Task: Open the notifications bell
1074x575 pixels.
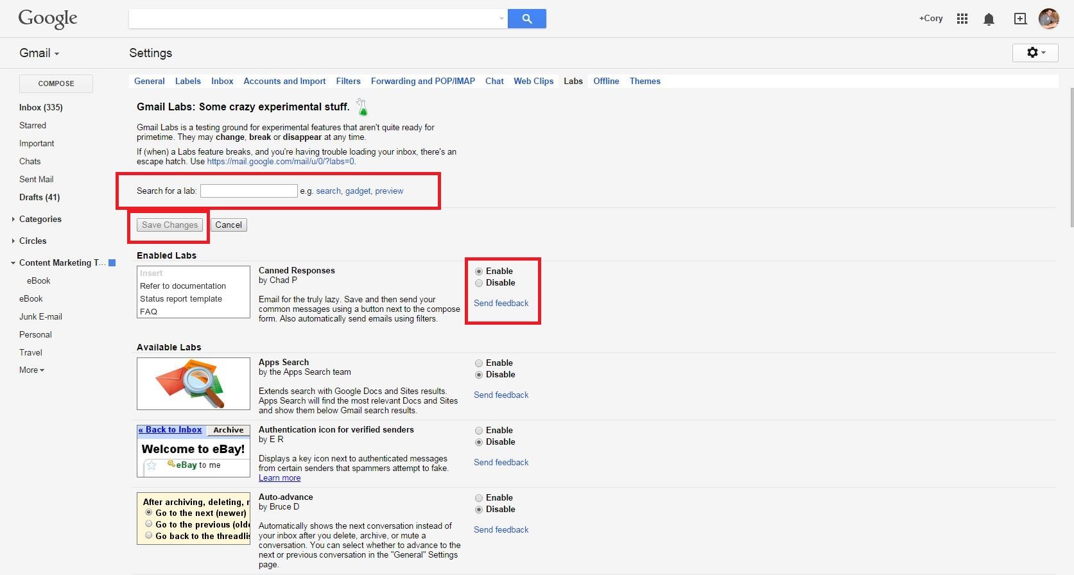Action: coord(989,19)
